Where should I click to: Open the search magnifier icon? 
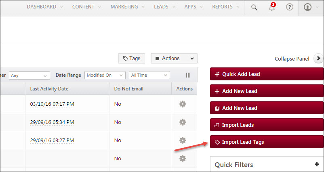point(254,8)
